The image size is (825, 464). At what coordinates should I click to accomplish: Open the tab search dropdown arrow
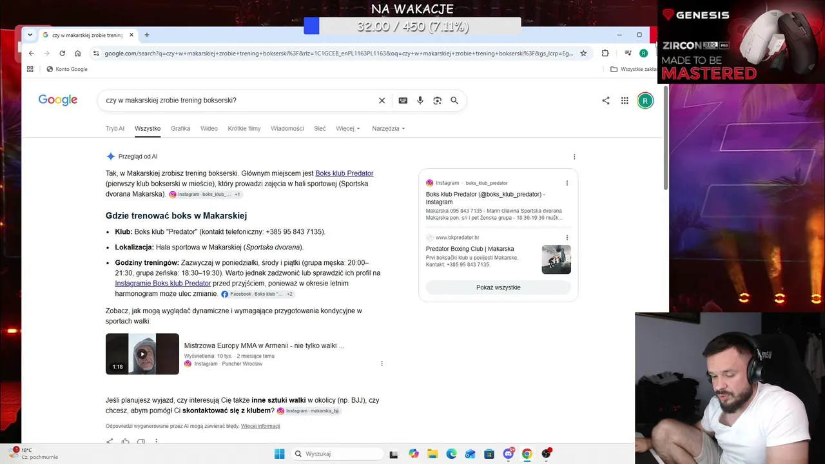pyautogui.click(x=30, y=35)
